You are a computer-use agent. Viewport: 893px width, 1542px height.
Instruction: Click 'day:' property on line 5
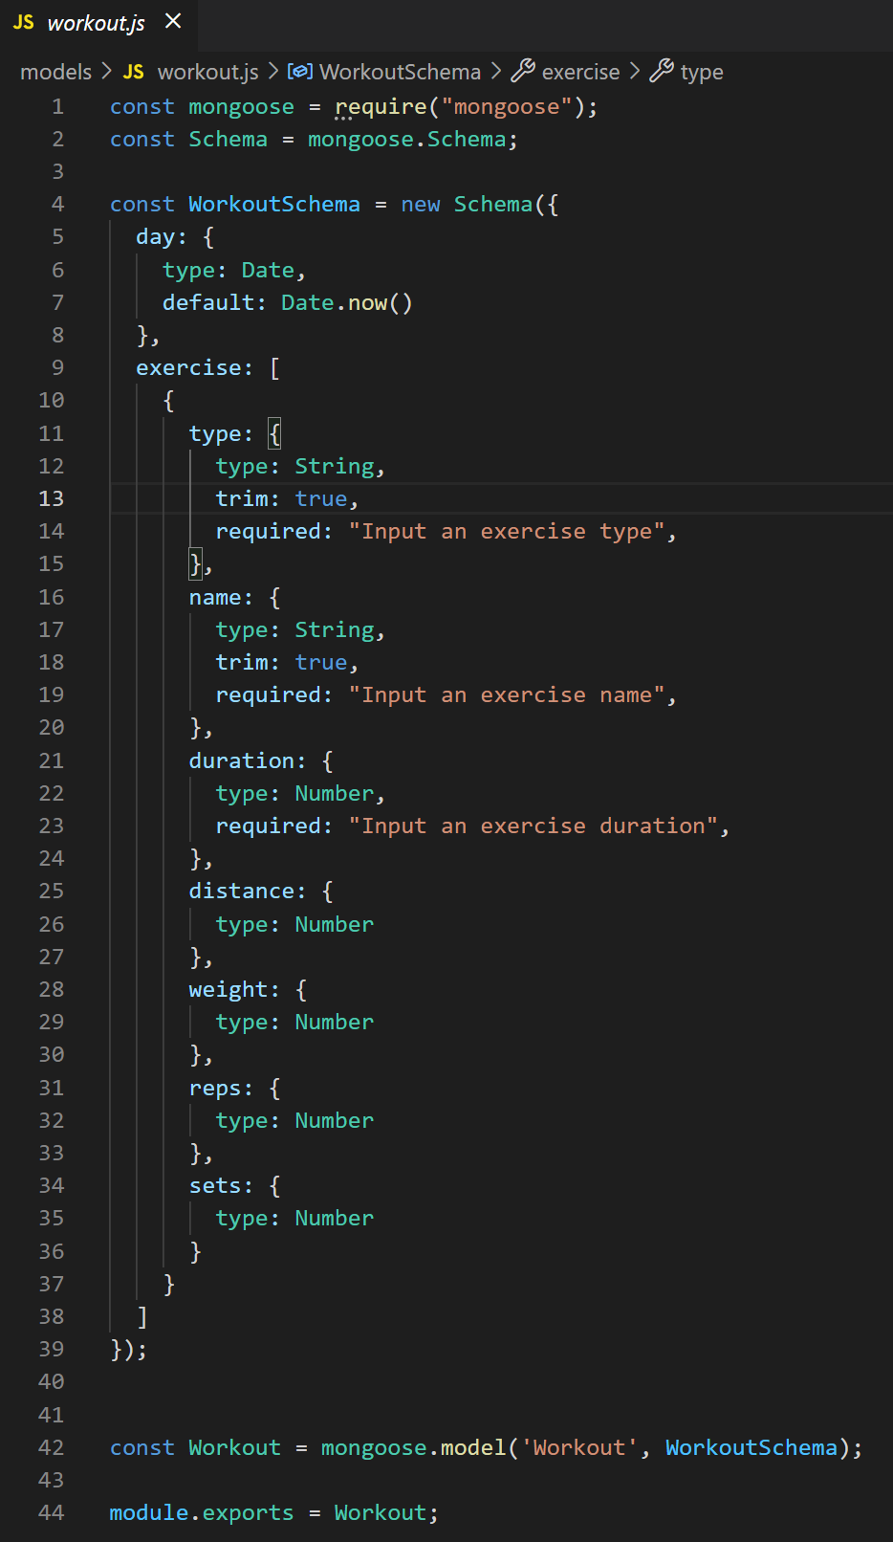pos(162,236)
